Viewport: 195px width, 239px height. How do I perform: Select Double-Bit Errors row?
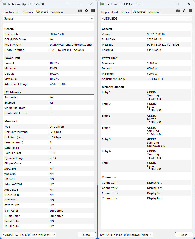[x=49, y=113]
